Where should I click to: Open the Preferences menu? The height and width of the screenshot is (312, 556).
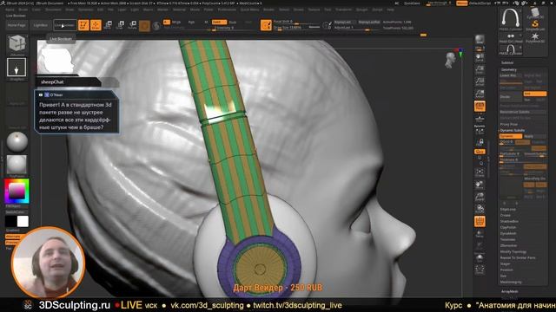coord(227,10)
